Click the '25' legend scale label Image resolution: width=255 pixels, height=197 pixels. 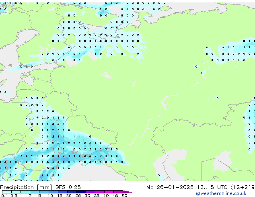pyautogui.click(x=78, y=195)
